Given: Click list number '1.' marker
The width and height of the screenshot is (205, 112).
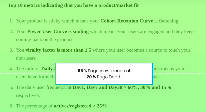Looking at the screenshot, I should click(11, 21).
